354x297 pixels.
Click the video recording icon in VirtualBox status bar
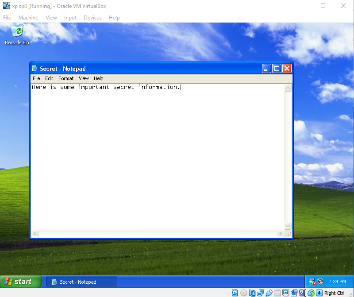click(294, 293)
